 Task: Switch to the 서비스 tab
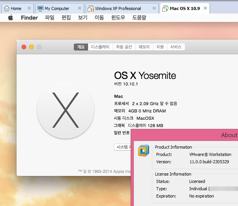point(176,47)
